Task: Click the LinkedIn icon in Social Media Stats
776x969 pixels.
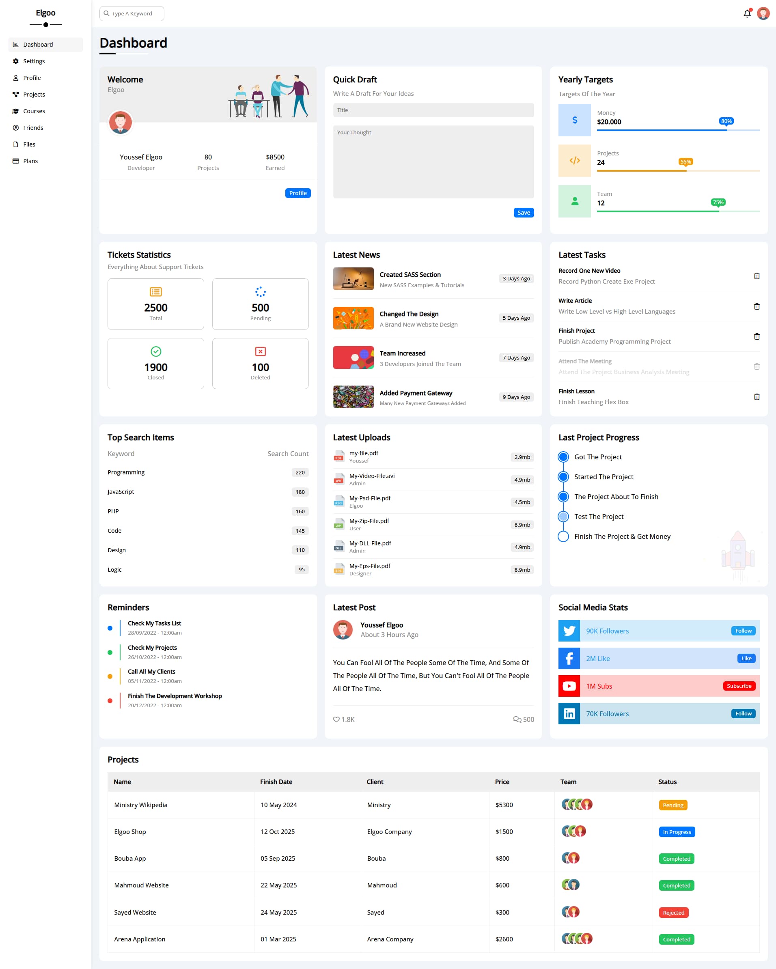Action: pos(569,713)
